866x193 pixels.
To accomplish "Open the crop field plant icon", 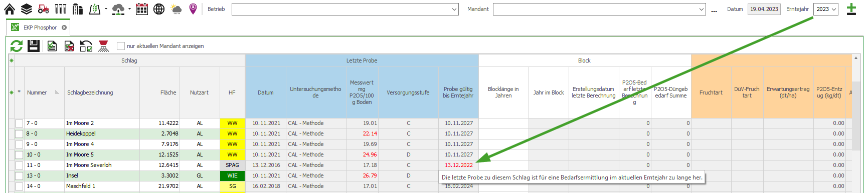I will [x=95, y=8].
